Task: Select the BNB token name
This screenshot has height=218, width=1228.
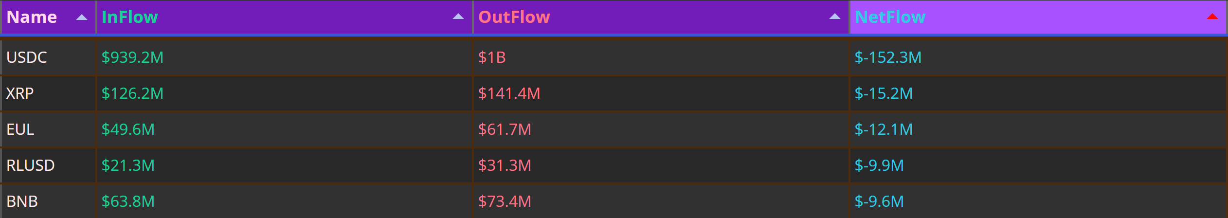Action: click(22, 201)
